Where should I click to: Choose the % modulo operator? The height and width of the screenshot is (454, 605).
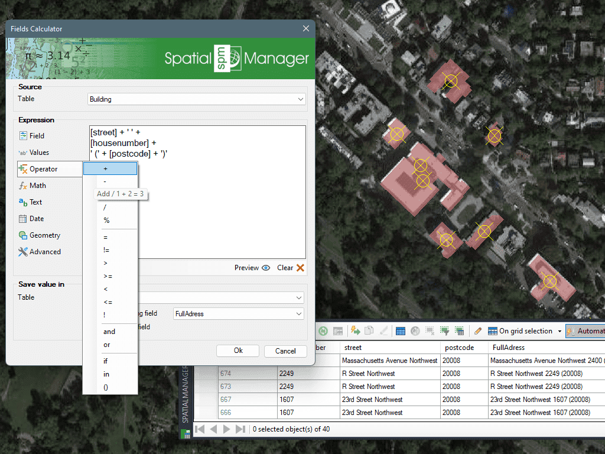(x=110, y=220)
